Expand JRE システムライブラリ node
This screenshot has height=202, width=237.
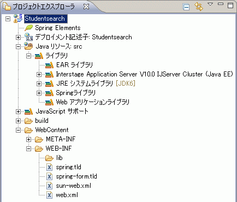coord(39,84)
